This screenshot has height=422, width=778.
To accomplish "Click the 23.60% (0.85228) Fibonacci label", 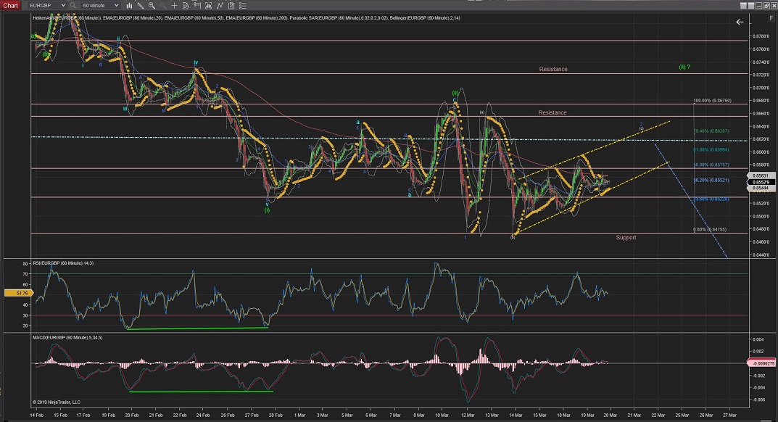I will click(711, 199).
